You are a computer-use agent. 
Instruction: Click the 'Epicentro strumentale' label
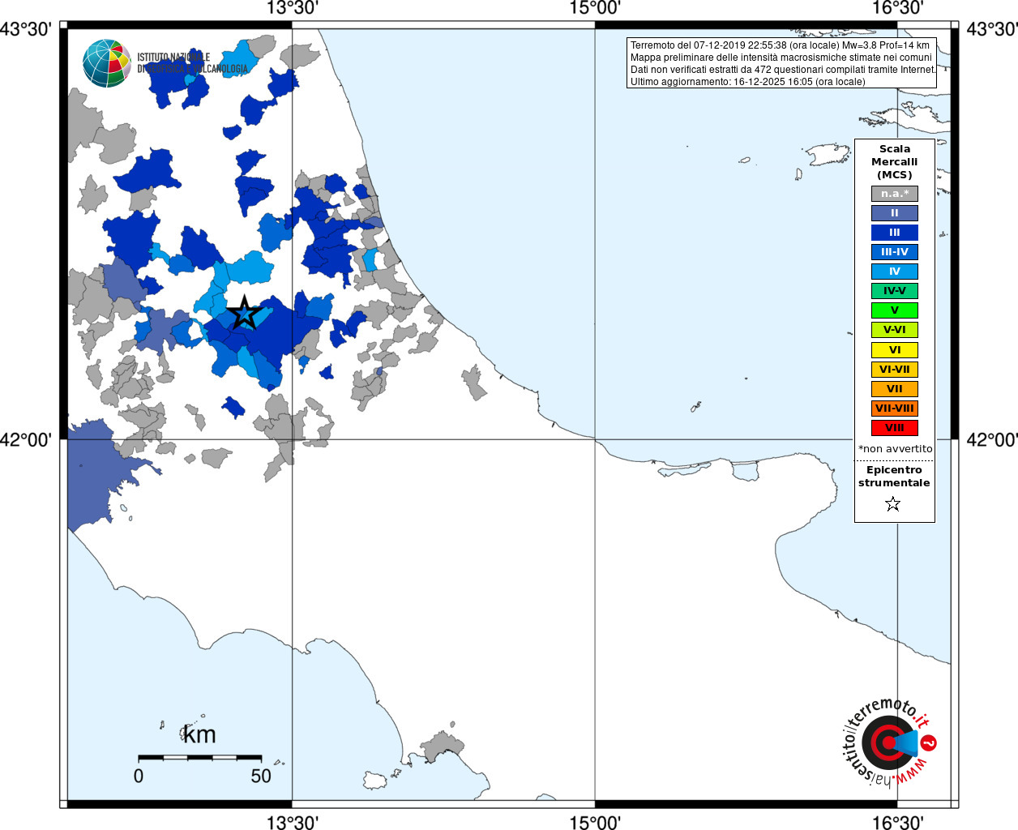[x=894, y=477]
